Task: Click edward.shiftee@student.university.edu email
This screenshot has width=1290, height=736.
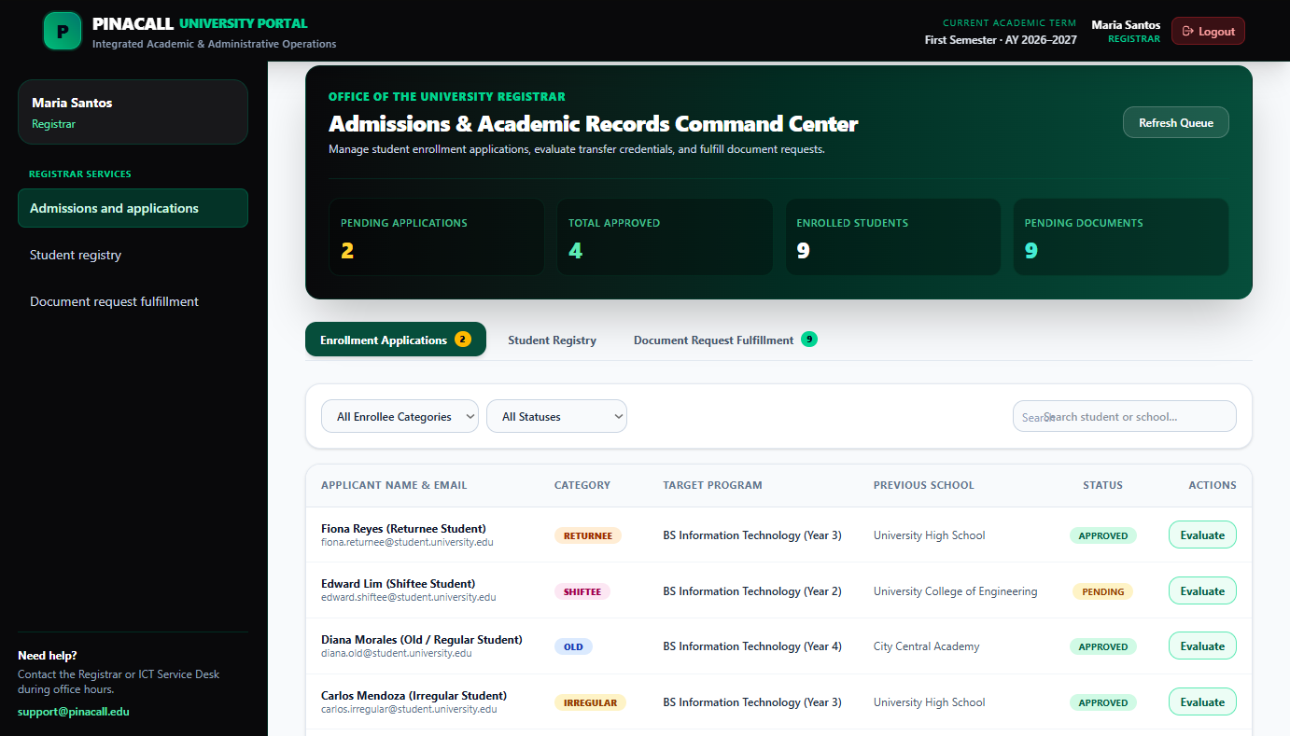Action: (409, 597)
